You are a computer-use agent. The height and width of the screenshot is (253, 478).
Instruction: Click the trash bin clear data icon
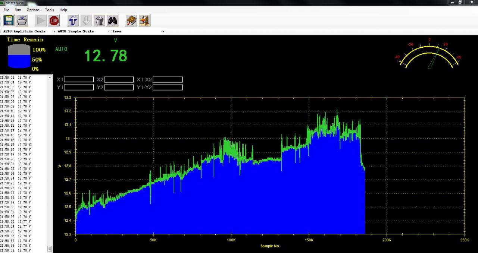point(99,20)
